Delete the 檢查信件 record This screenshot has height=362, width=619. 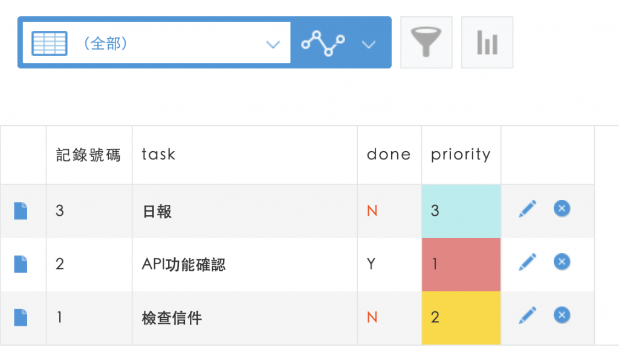tap(562, 314)
